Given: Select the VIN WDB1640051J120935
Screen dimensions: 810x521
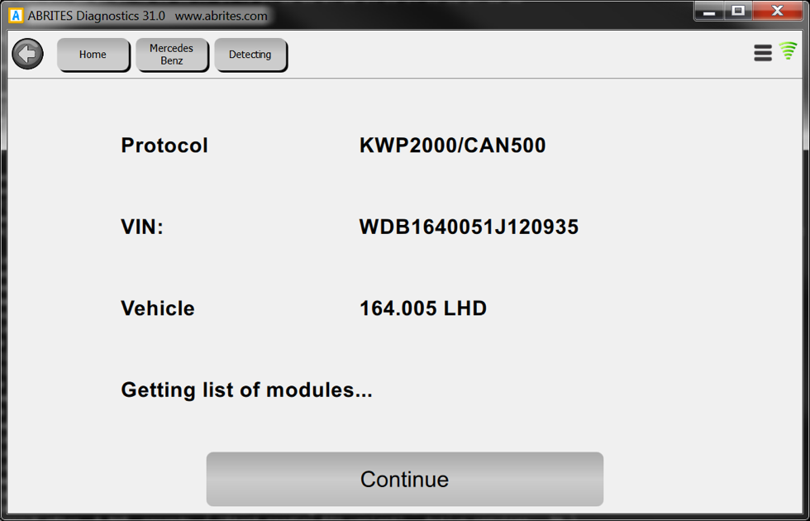Looking at the screenshot, I should point(469,227).
